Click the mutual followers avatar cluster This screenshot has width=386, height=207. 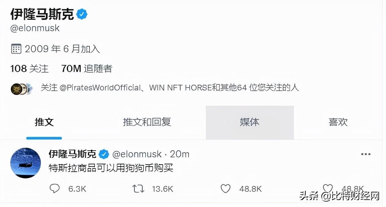point(22,89)
